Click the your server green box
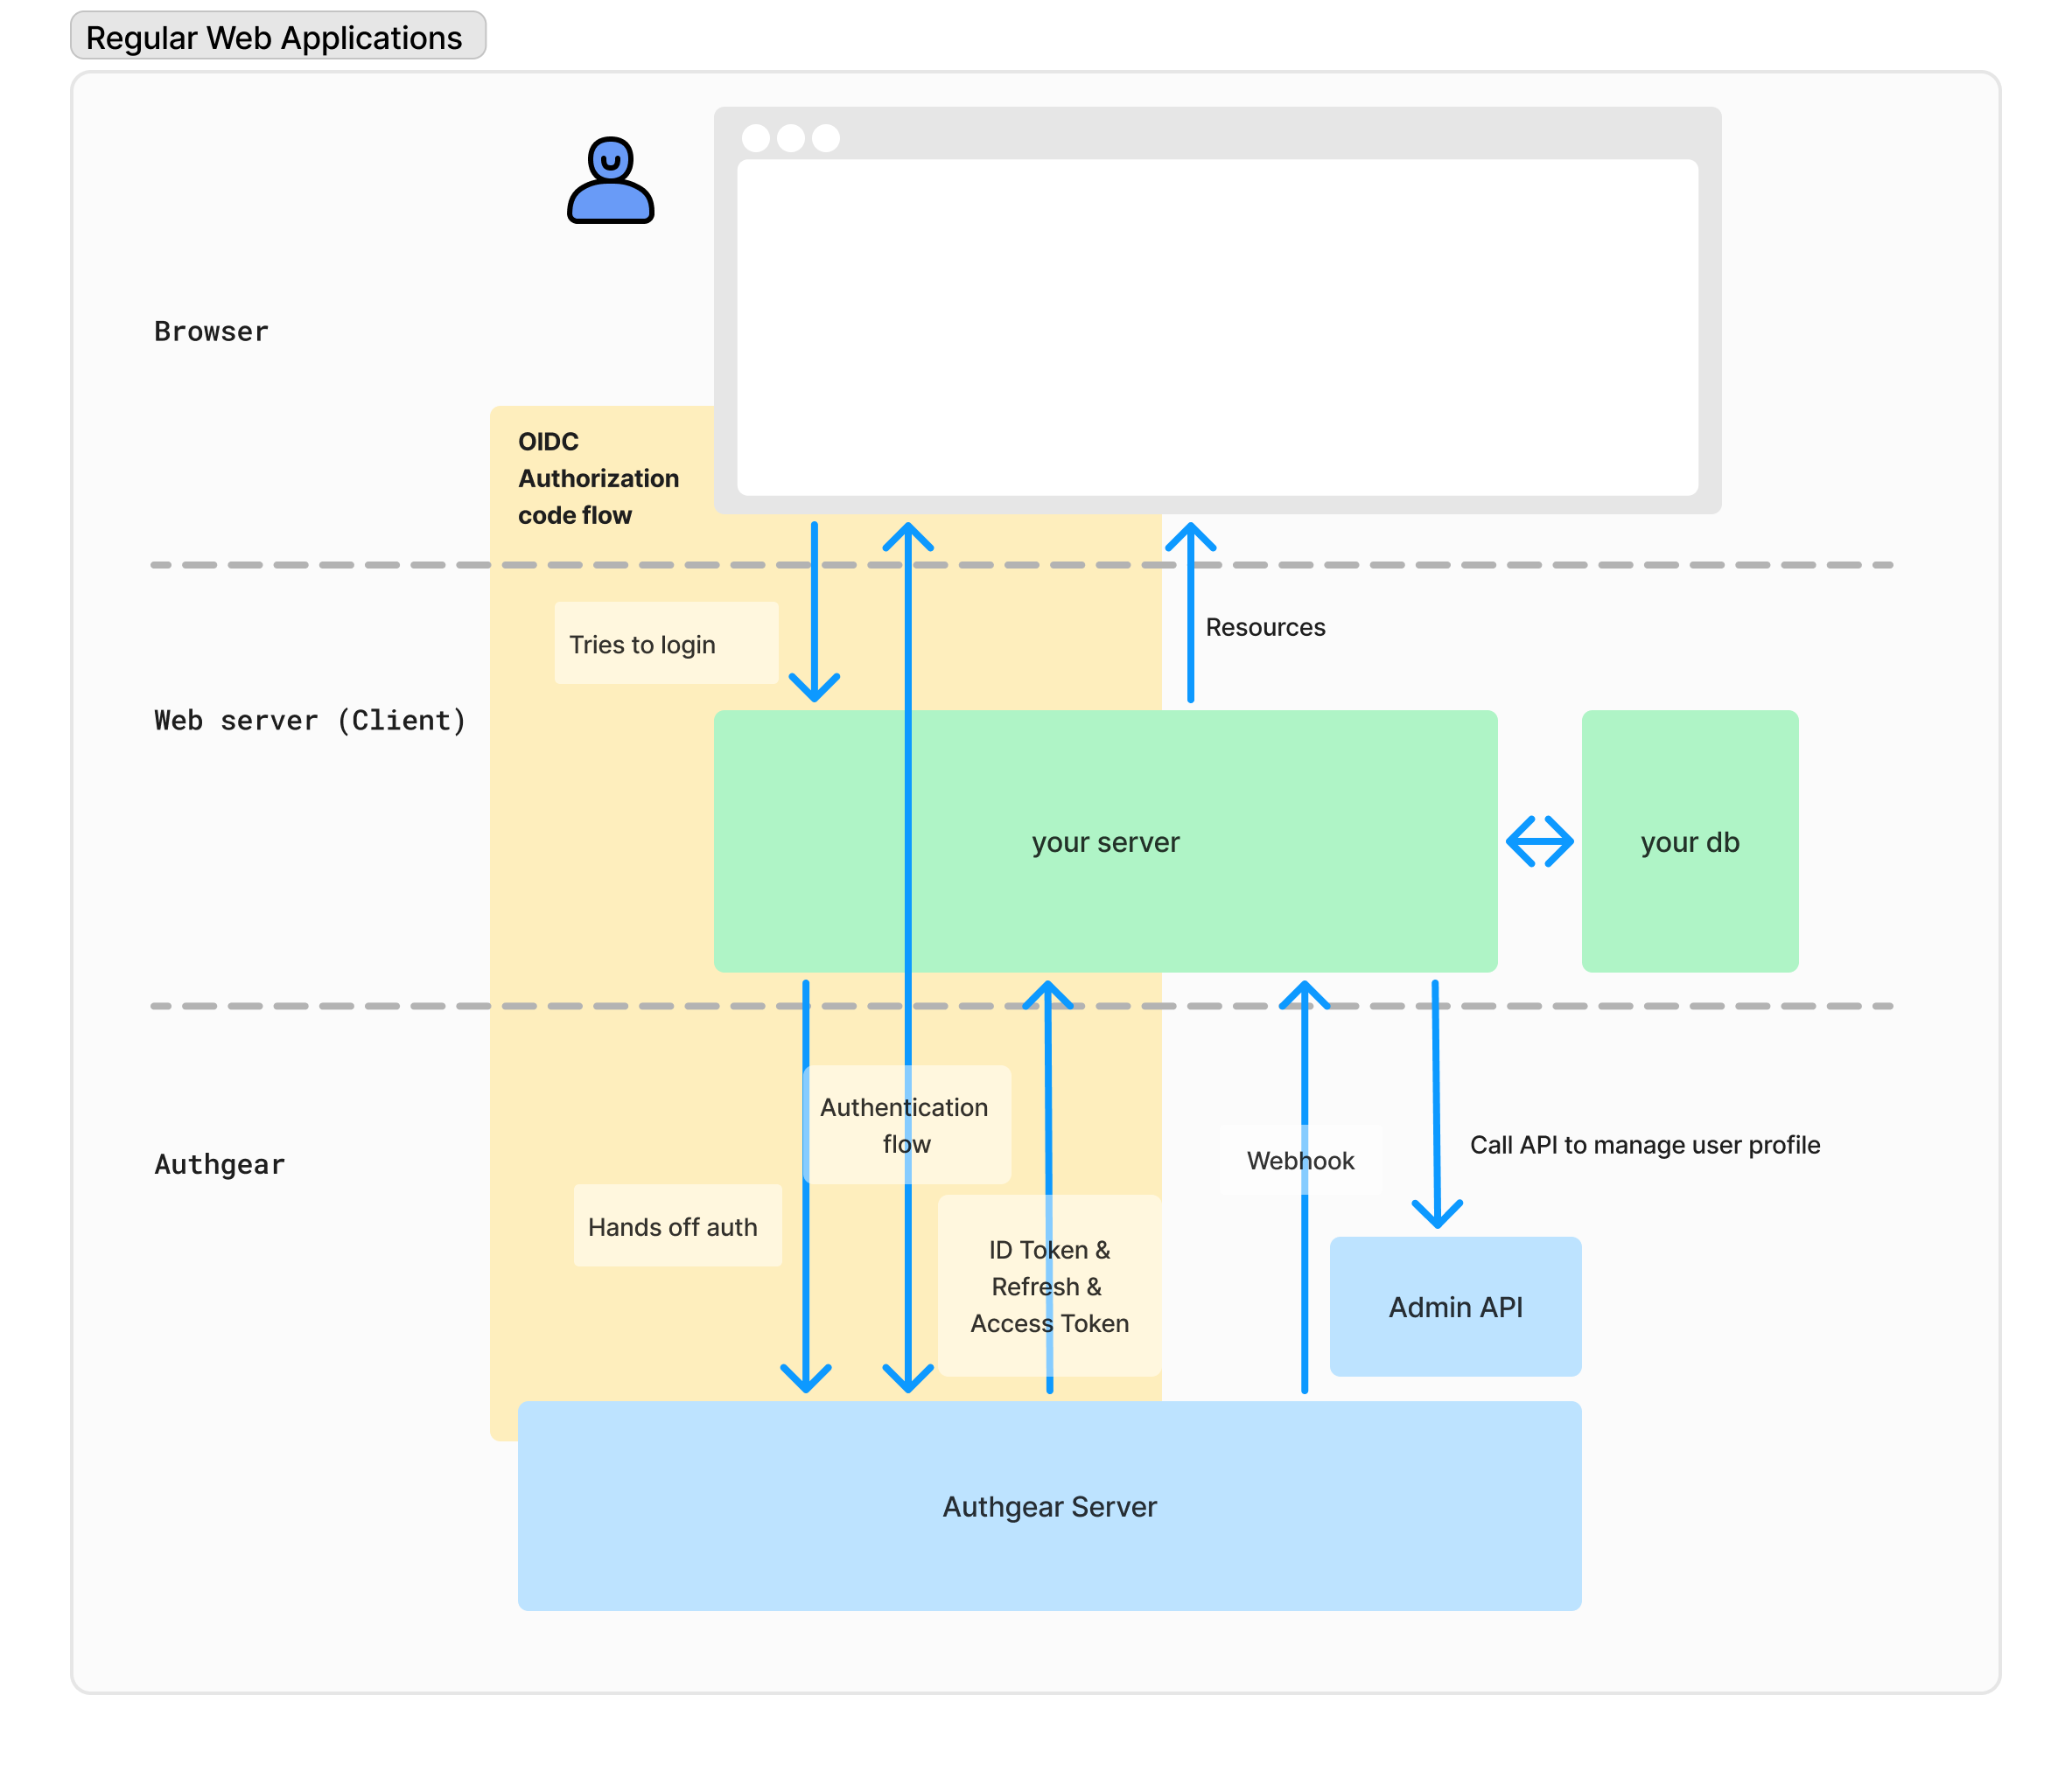2072x1765 pixels. pos(1105,841)
